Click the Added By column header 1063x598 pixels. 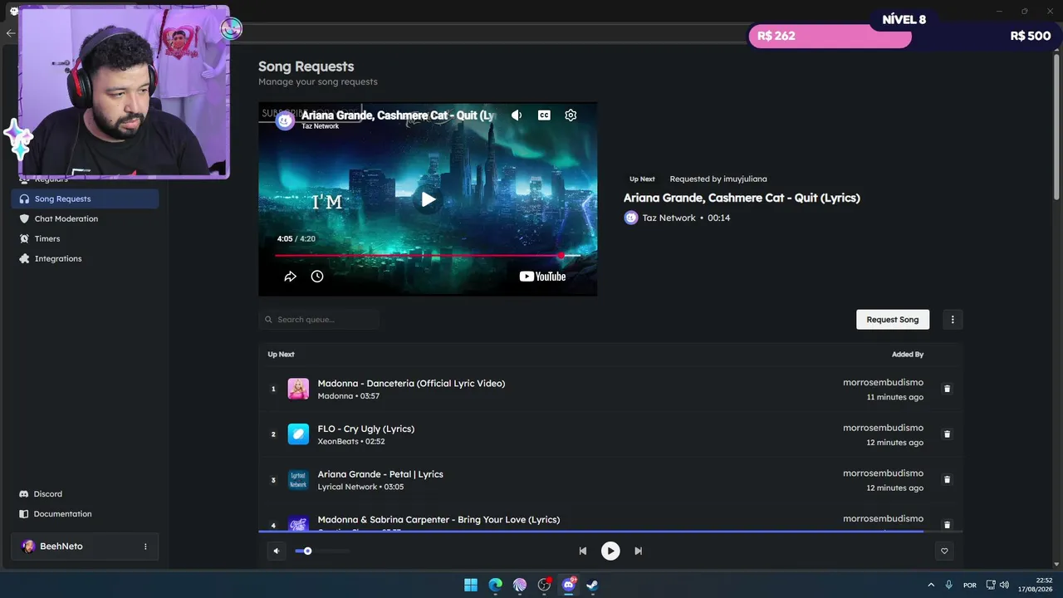(908, 355)
